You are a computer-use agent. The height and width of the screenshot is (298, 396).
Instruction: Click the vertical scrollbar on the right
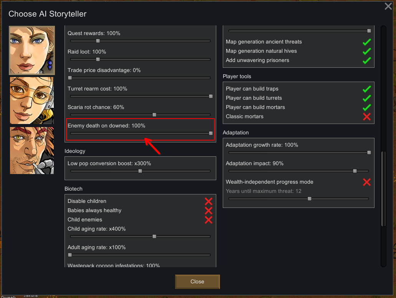383,189
